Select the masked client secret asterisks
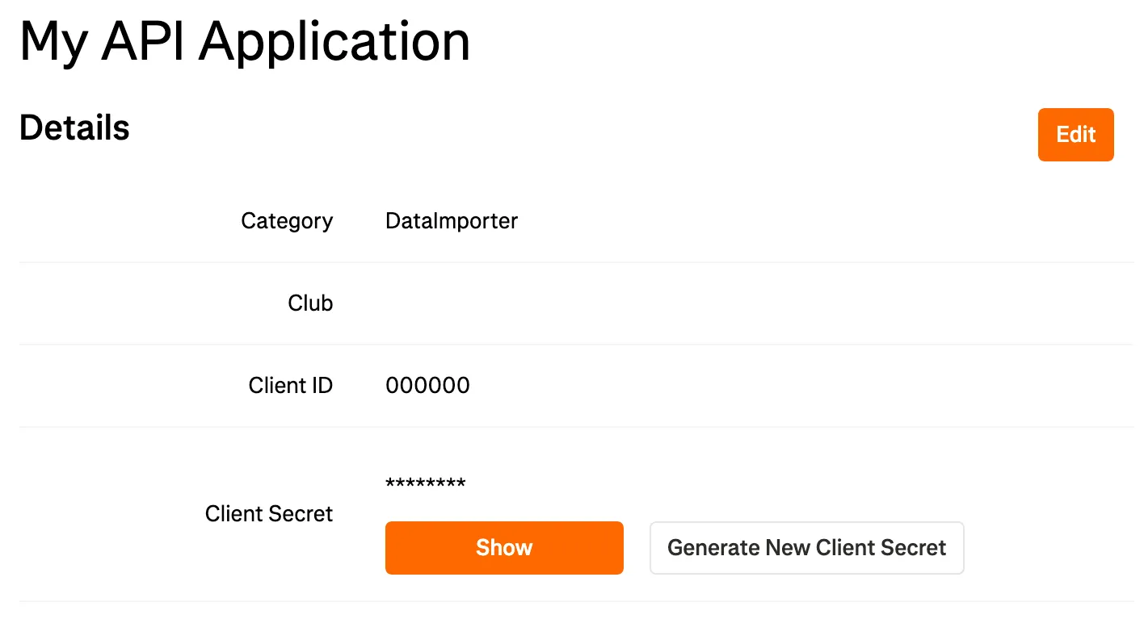1144x644 pixels. (426, 483)
